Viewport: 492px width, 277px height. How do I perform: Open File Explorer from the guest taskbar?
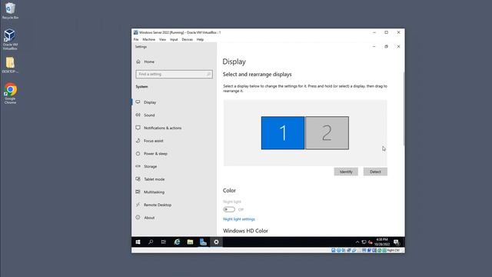point(190,242)
